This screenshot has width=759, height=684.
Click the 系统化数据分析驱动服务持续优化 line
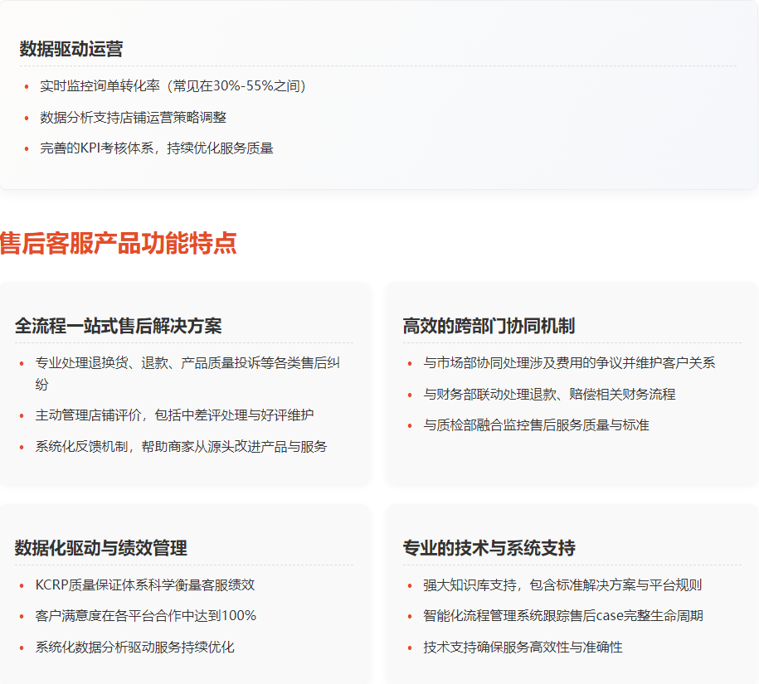click(x=134, y=647)
